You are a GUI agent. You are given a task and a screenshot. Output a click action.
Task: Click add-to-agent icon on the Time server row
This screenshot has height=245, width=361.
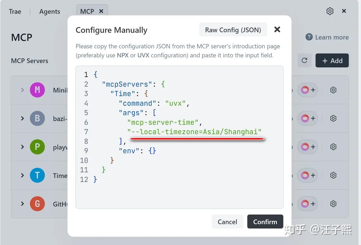pyautogui.click(x=308, y=175)
